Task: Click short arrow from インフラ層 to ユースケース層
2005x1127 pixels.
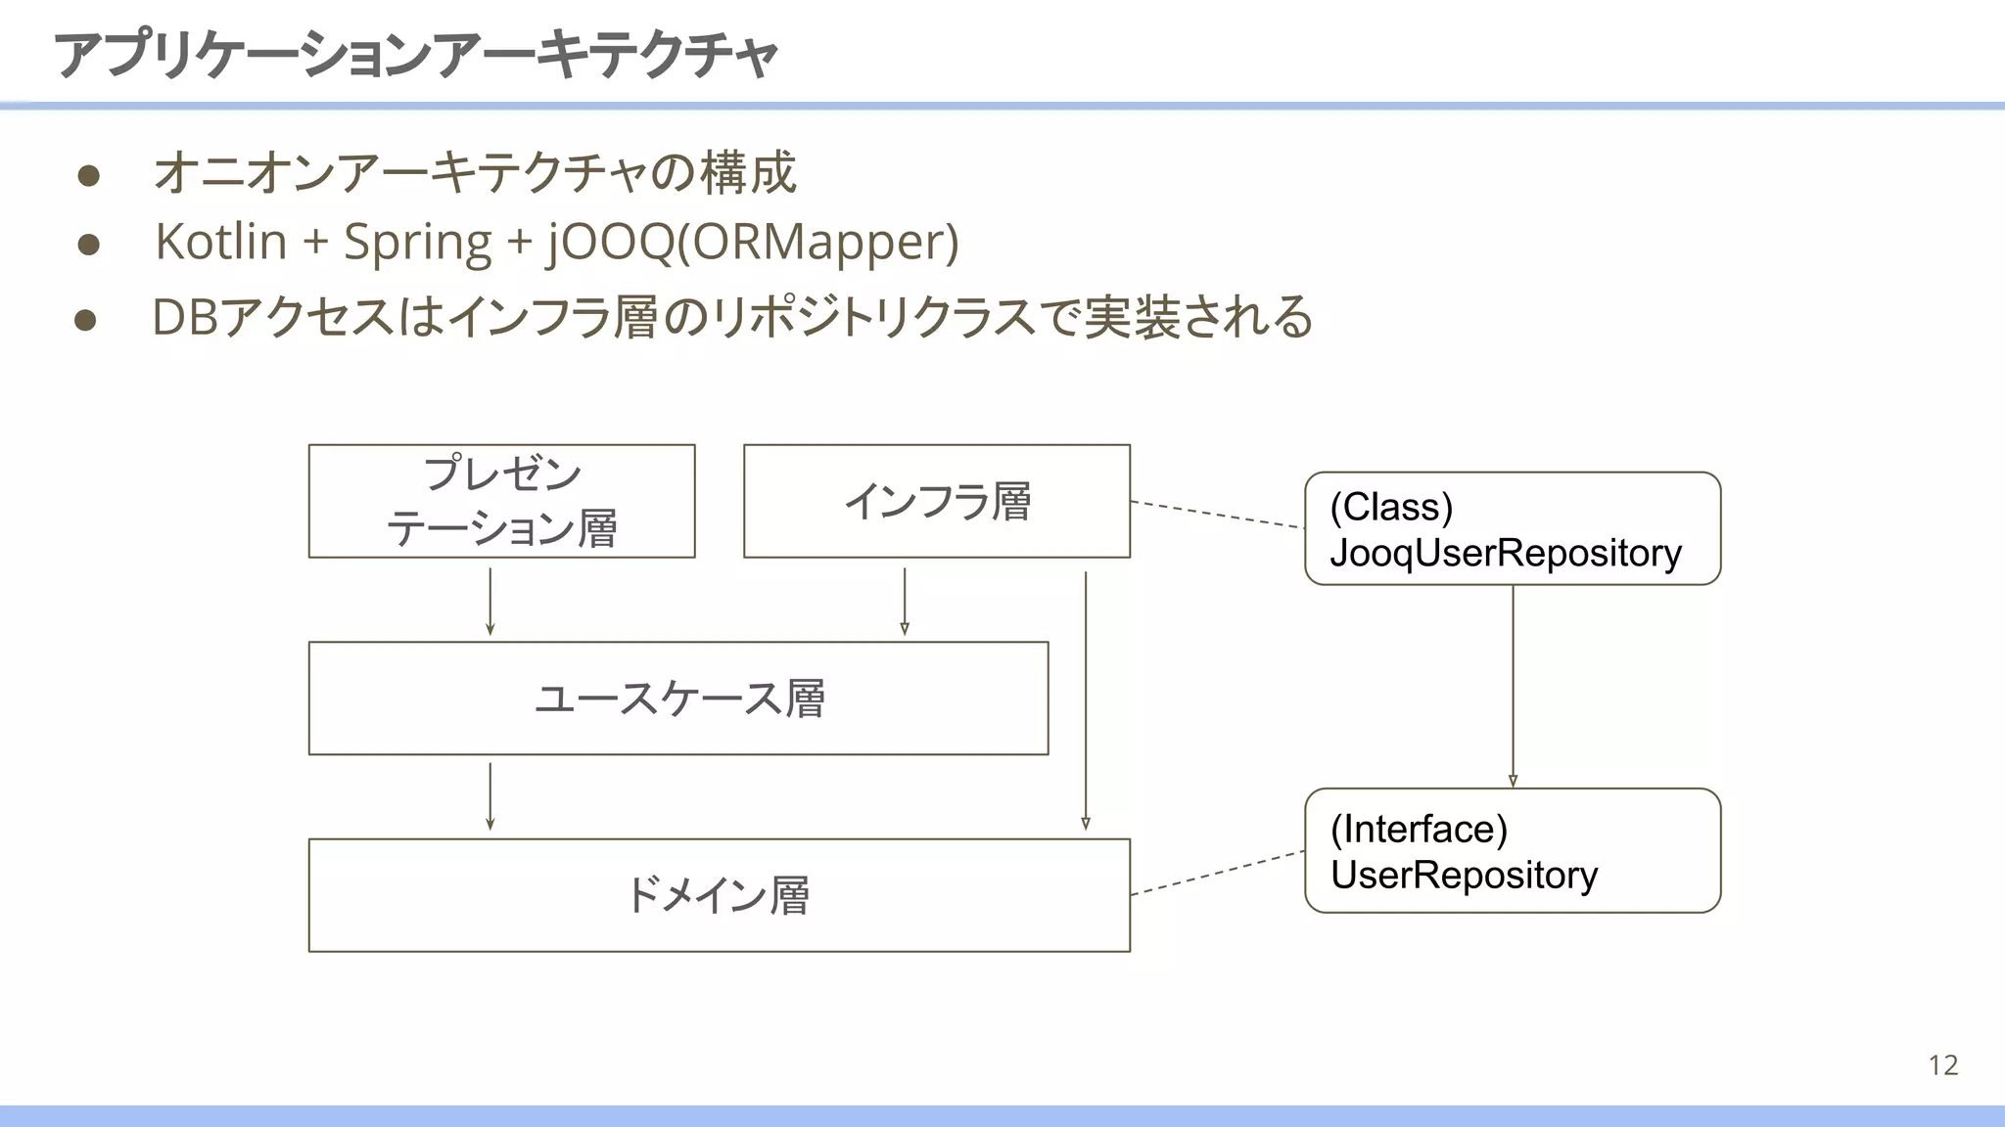Action: 905,601
